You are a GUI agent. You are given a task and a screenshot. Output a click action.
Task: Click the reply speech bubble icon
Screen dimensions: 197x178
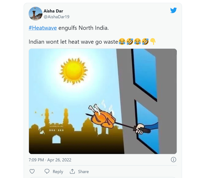tap(47, 172)
